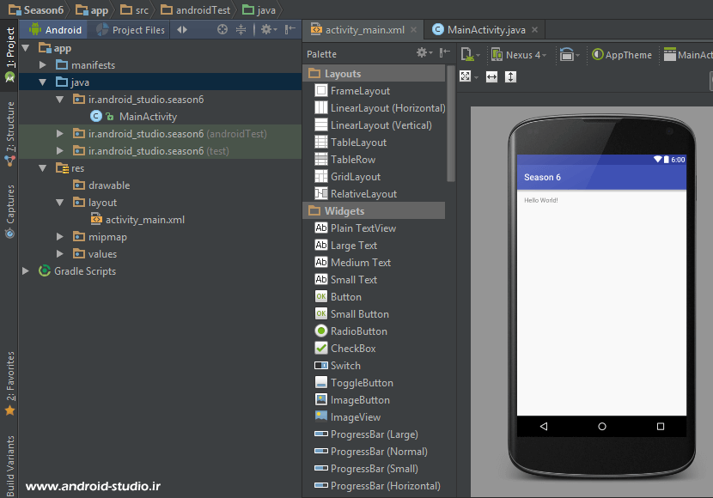Close the activity_main.xml tab
713x498 pixels.
[413, 30]
